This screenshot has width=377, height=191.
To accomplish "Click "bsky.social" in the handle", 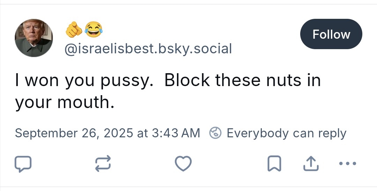I will pyautogui.click(x=195, y=49).
